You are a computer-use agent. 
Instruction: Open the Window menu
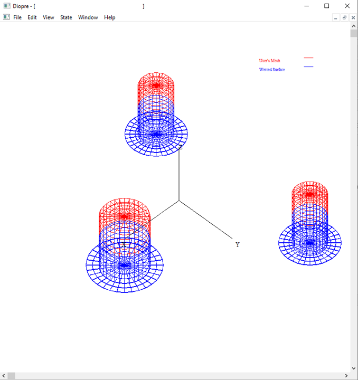pos(88,17)
